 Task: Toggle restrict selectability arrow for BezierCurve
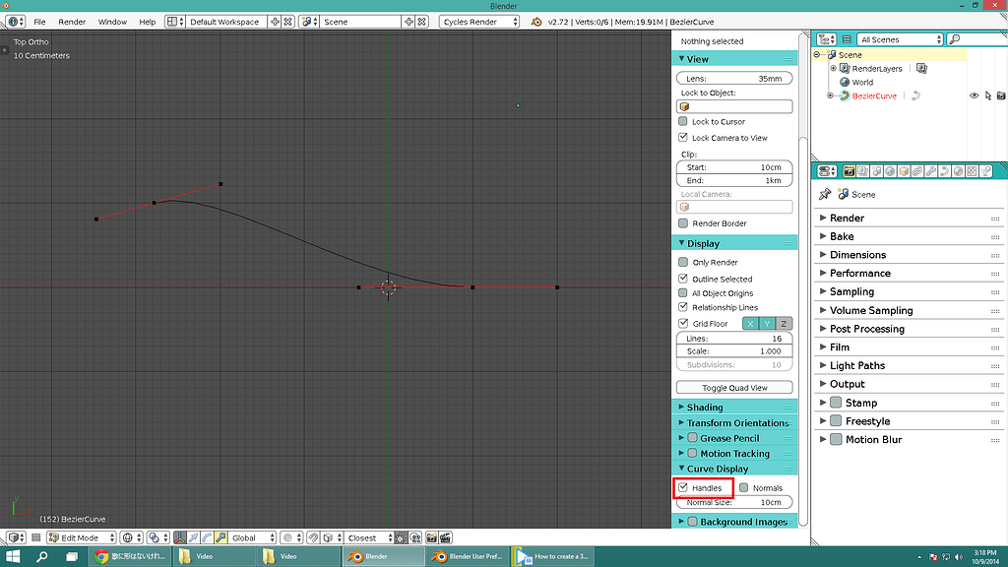[x=987, y=95]
